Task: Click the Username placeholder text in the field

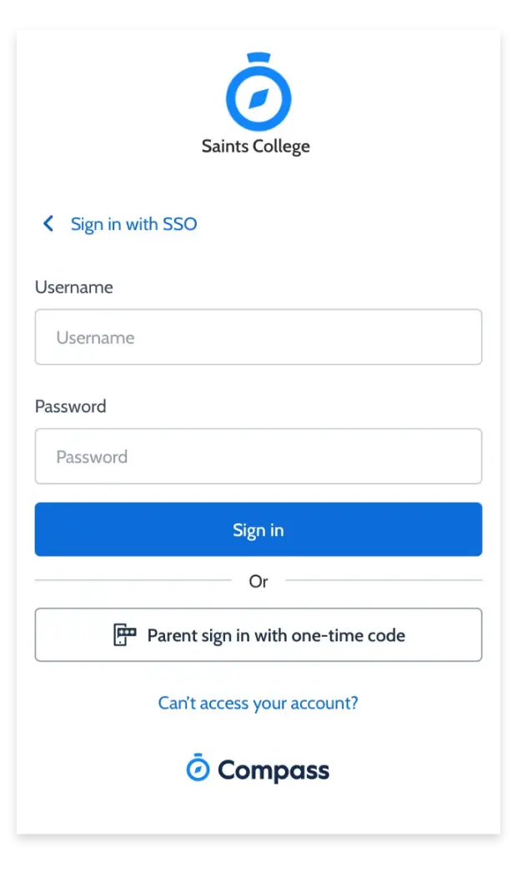Action: coord(95,338)
